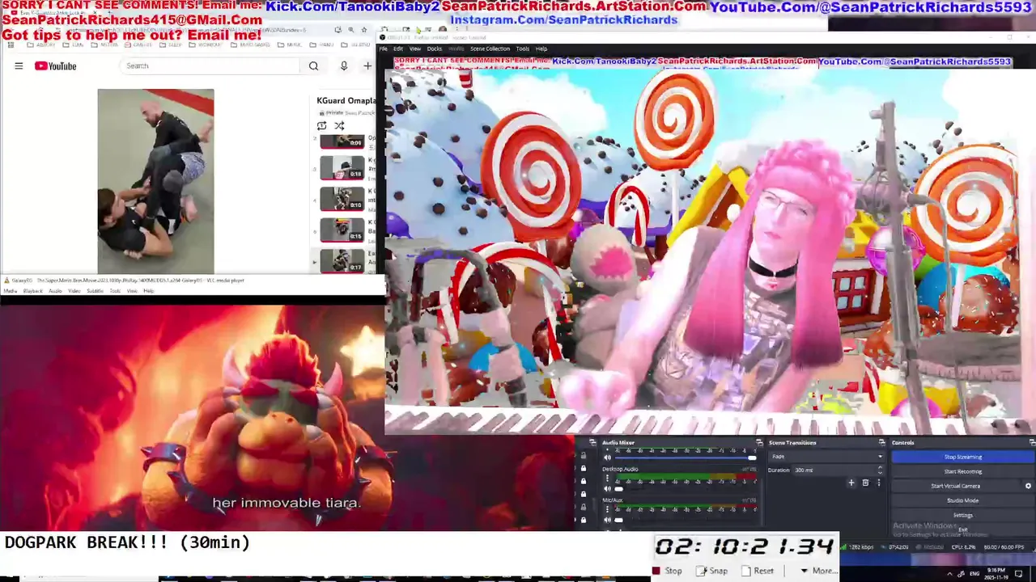The height and width of the screenshot is (582, 1036).
Task: Click the stopwatch Snap button
Action: tap(711, 571)
